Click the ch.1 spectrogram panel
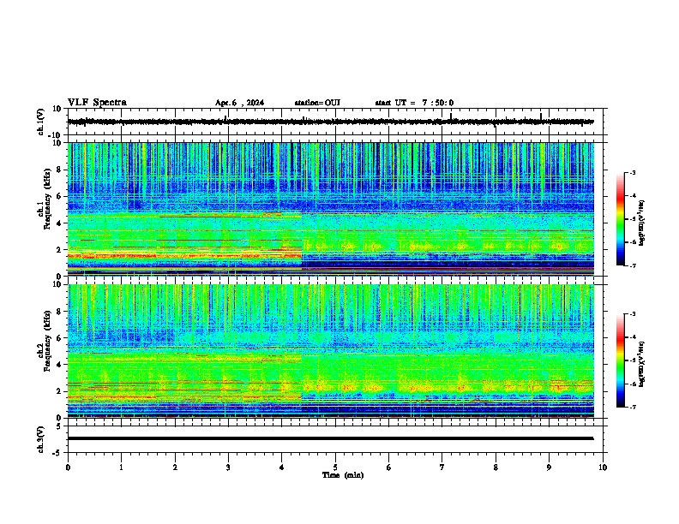The image size is (679, 524). pyautogui.click(x=331, y=209)
